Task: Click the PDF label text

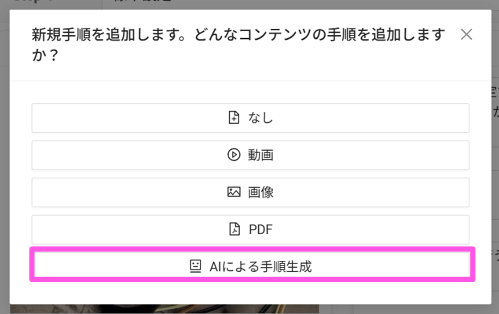Action: 261,229
